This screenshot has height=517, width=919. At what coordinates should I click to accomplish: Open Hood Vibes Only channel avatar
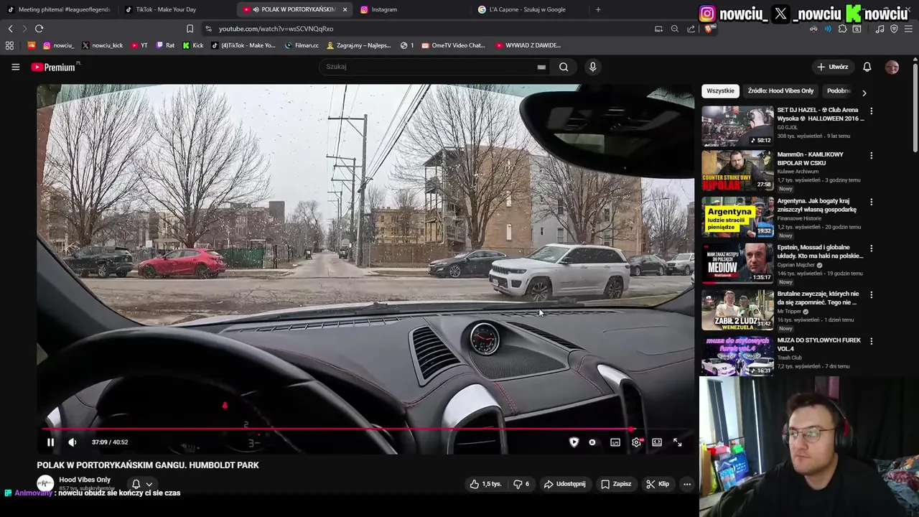point(45,483)
